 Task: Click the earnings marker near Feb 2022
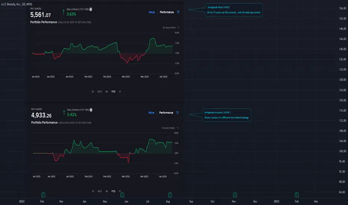click(43, 194)
